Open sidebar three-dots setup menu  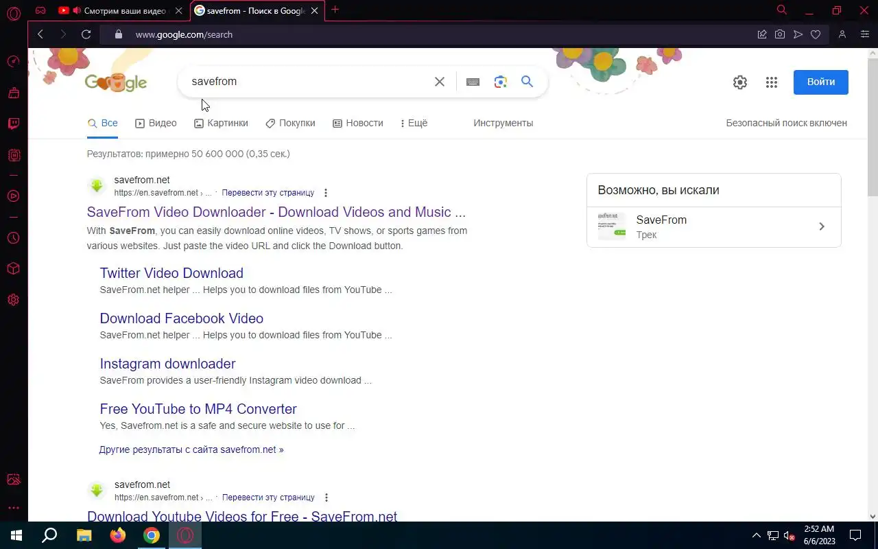(x=14, y=508)
